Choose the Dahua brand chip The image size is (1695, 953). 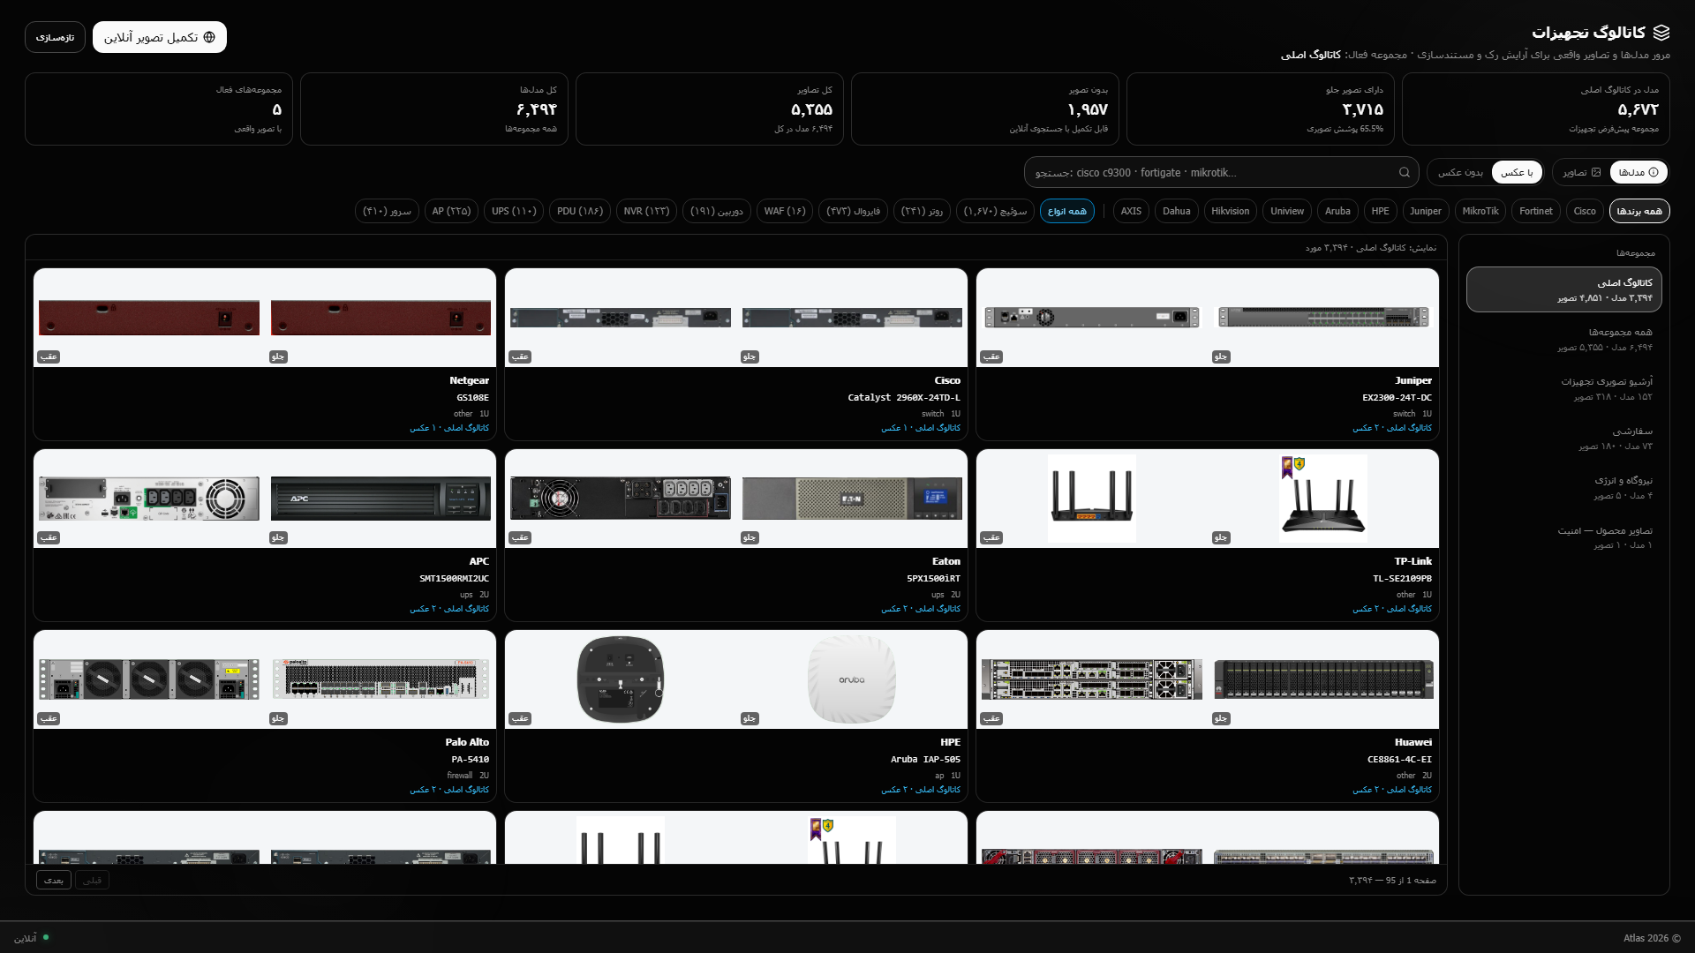click(x=1177, y=211)
